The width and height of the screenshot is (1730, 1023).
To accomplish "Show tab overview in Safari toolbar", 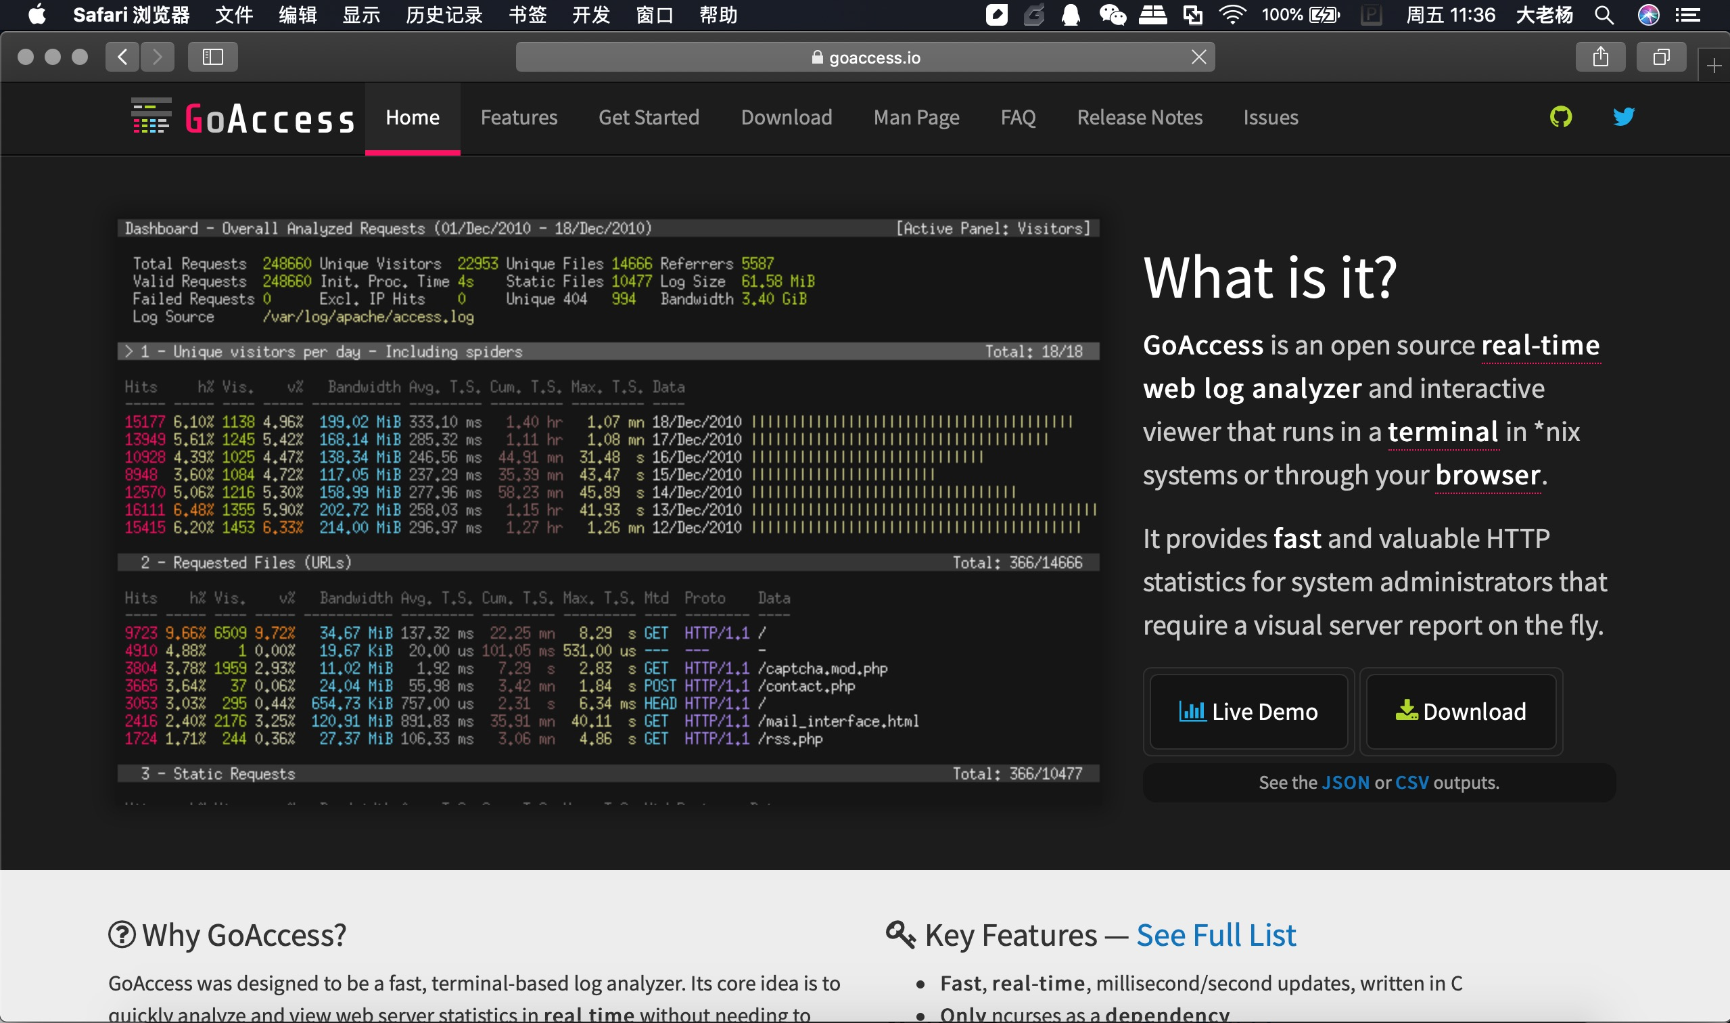I will 1661,57.
